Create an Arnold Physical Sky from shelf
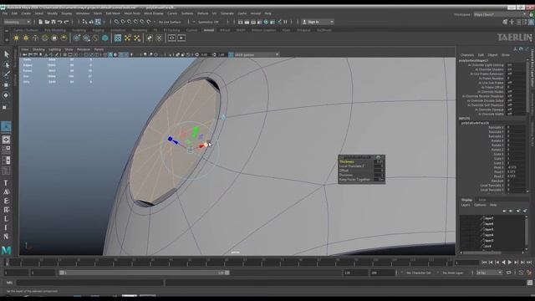 64,38
